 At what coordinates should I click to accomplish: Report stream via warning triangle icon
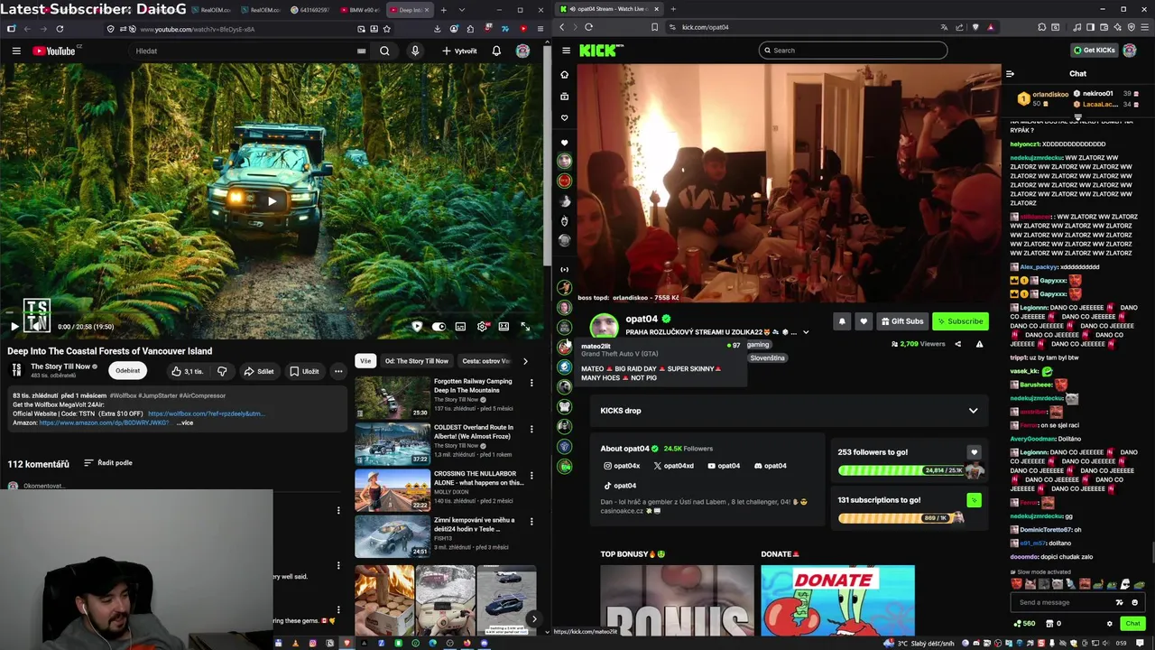[979, 344]
